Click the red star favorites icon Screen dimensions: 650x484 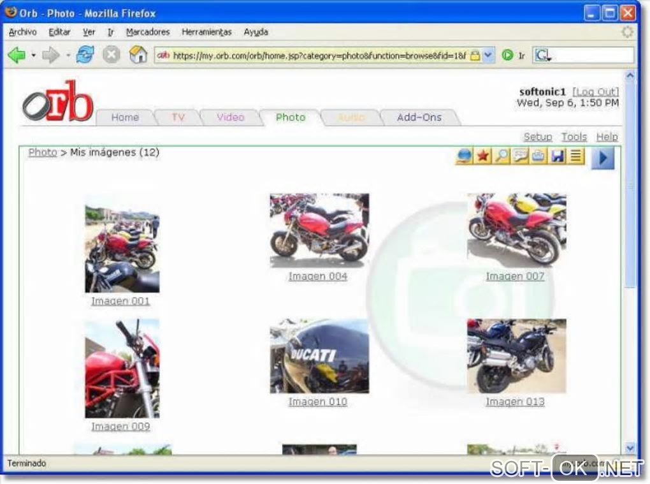coord(482,156)
